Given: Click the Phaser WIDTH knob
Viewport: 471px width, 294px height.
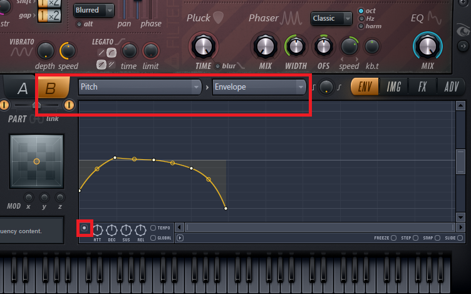Looking at the screenshot, I should 294,46.
